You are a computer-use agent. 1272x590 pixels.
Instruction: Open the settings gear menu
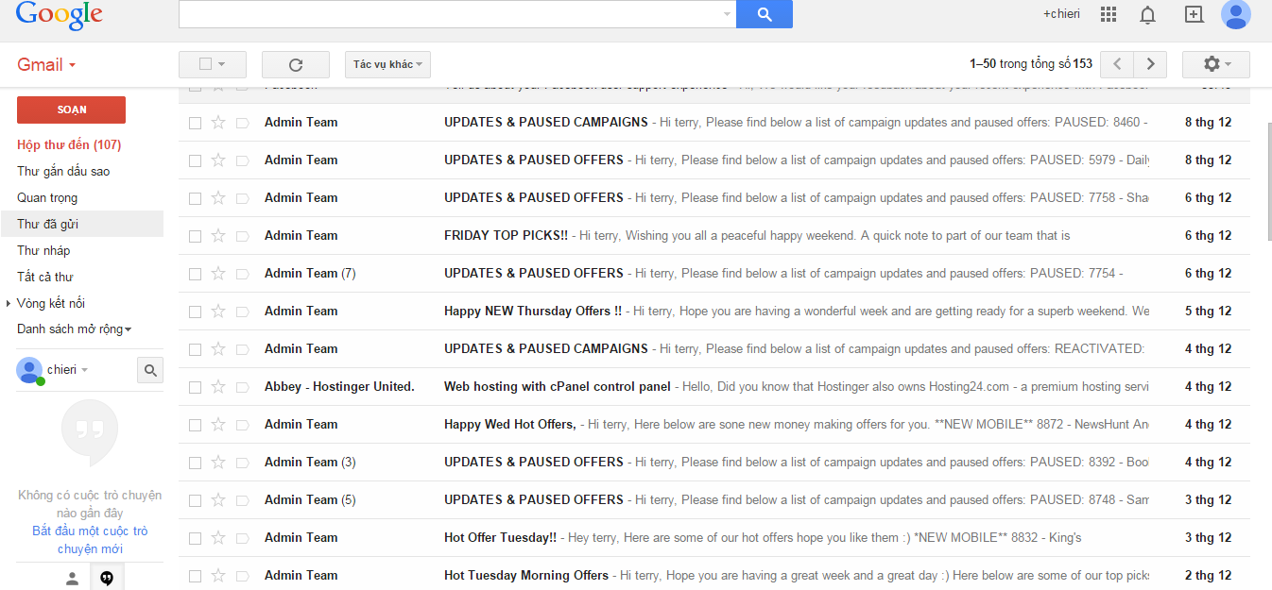(x=1215, y=64)
